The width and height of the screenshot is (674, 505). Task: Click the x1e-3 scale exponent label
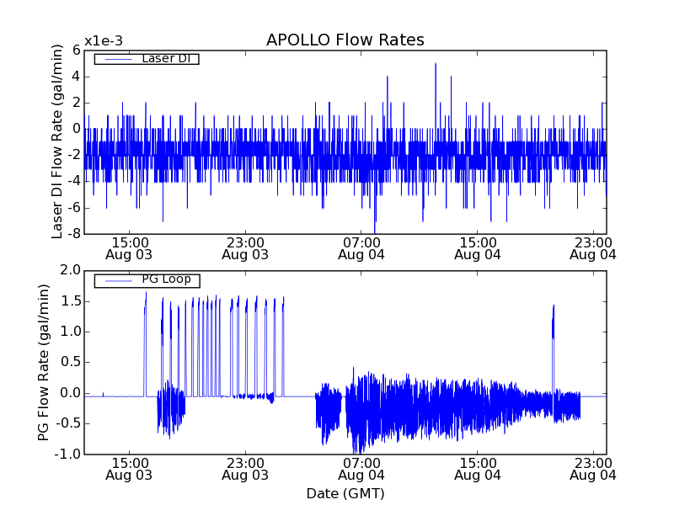[104, 41]
